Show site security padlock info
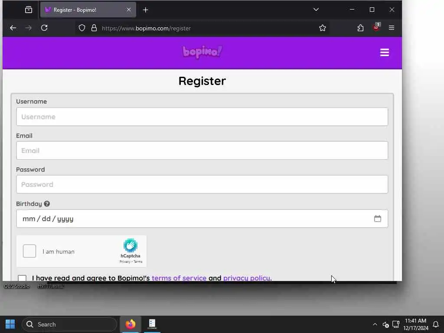The width and height of the screenshot is (444, 333). pyautogui.click(x=94, y=28)
